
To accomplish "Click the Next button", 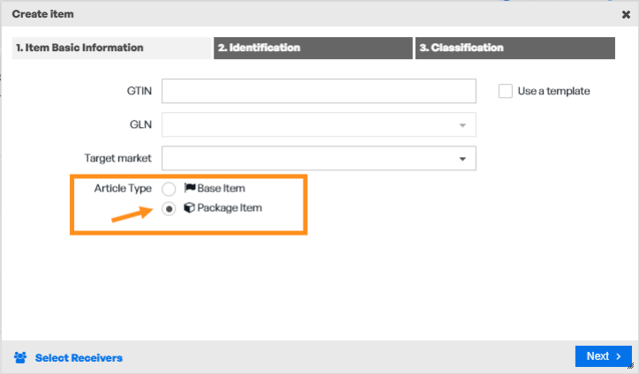I will click(x=603, y=356).
